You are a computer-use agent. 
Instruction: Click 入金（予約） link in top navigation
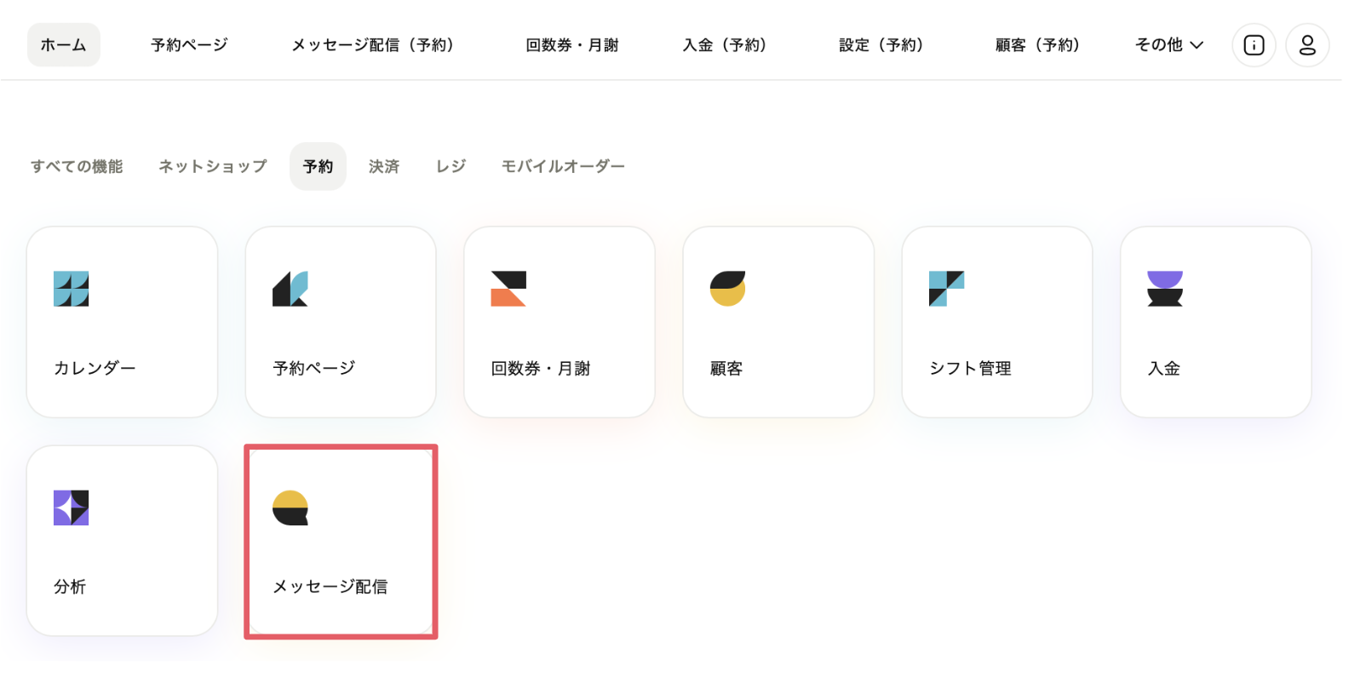725,45
